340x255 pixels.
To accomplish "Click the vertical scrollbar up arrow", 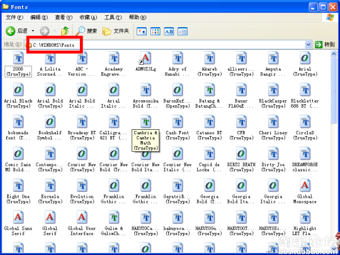I will tap(334, 54).
